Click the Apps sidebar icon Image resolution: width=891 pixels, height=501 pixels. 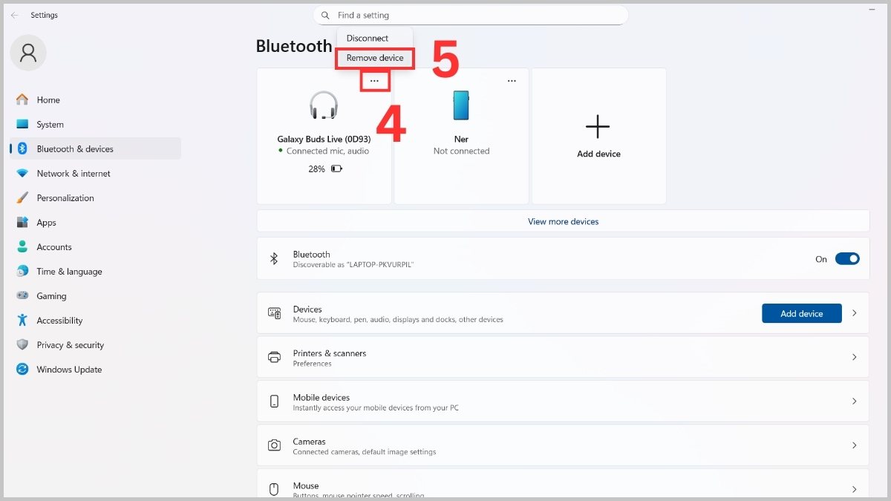pyautogui.click(x=22, y=222)
